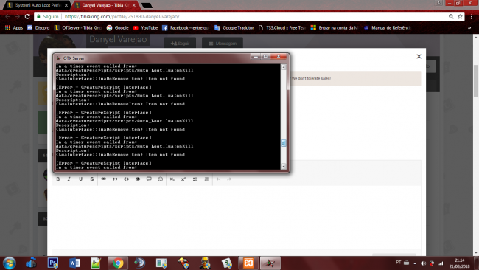
Task: Click the browser page scrollbar thumb
Action: [476, 80]
